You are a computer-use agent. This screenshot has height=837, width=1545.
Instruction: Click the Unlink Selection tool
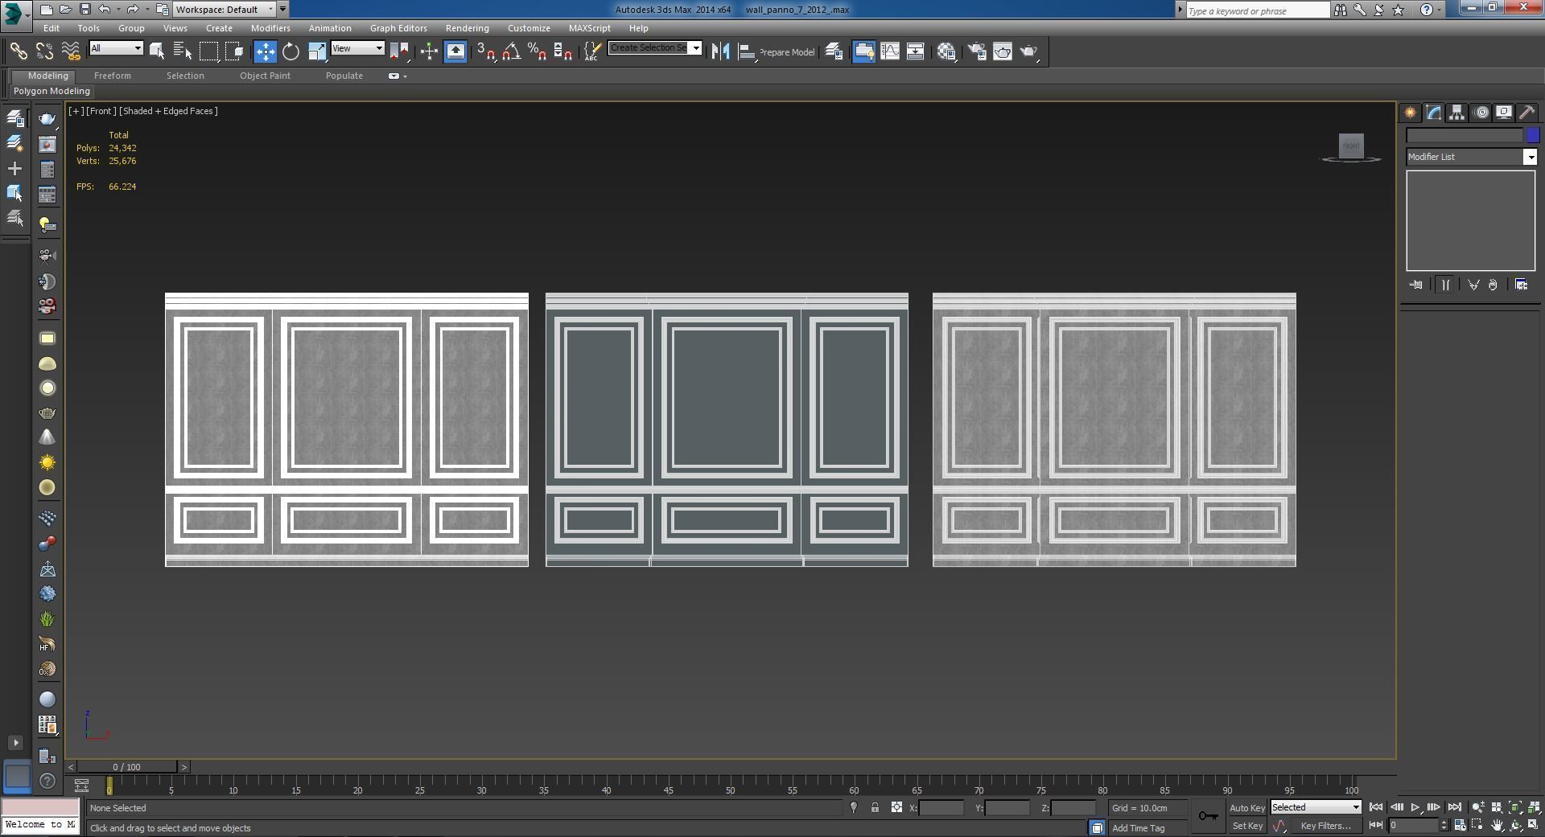(44, 51)
